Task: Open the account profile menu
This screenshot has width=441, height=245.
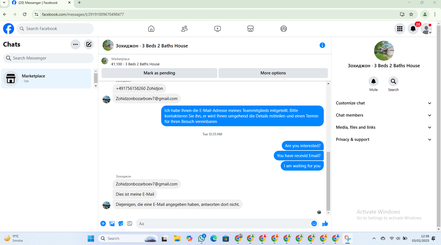Action: pos(426,29)
